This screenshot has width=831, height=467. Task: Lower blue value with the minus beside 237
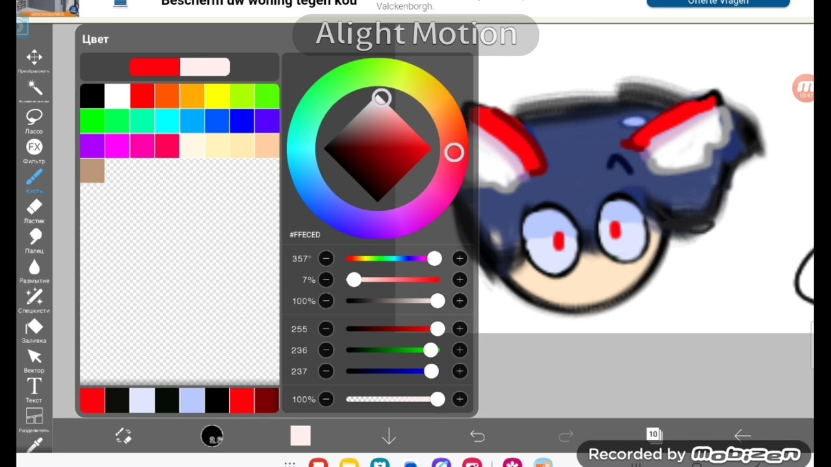click(x=326, y=371)
